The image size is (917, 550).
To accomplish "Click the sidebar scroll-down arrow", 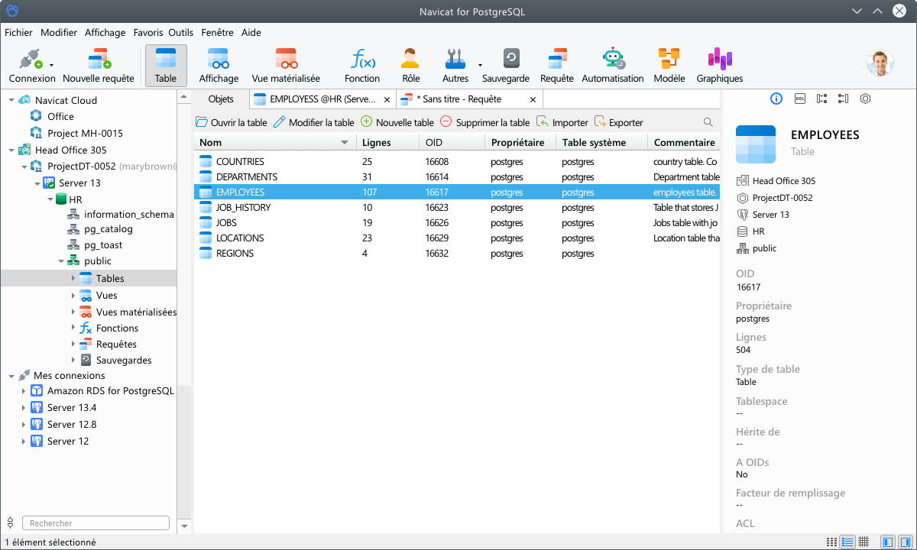I will coord(183,526).
